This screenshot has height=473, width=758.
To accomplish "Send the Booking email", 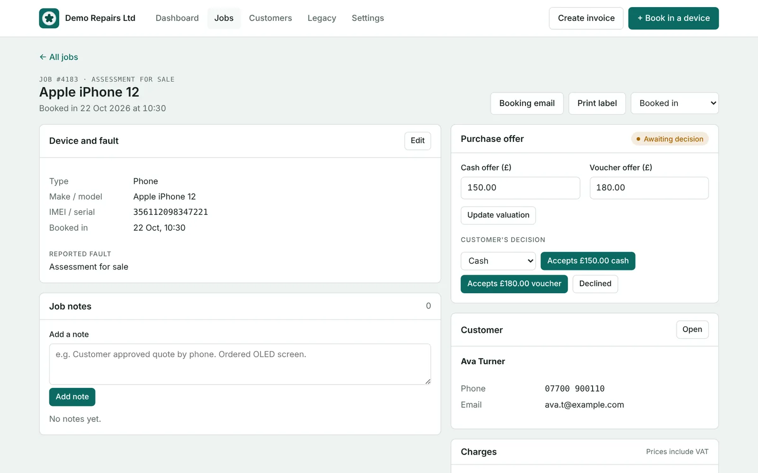I will pos(527,103).
